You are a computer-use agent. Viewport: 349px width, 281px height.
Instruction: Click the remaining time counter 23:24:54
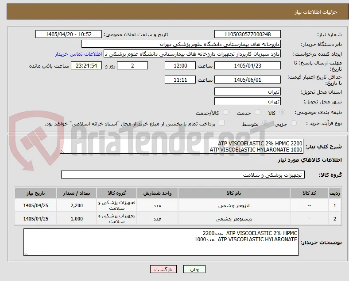coord(86,65)
